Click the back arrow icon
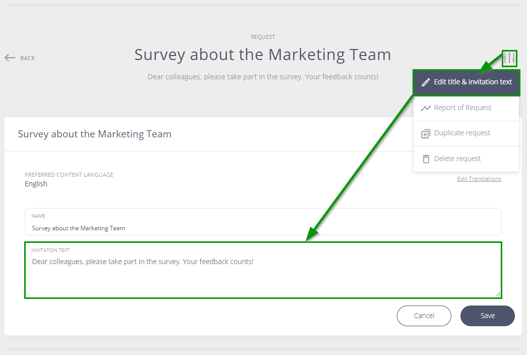527x355 pixels. (x=10, y=58)
